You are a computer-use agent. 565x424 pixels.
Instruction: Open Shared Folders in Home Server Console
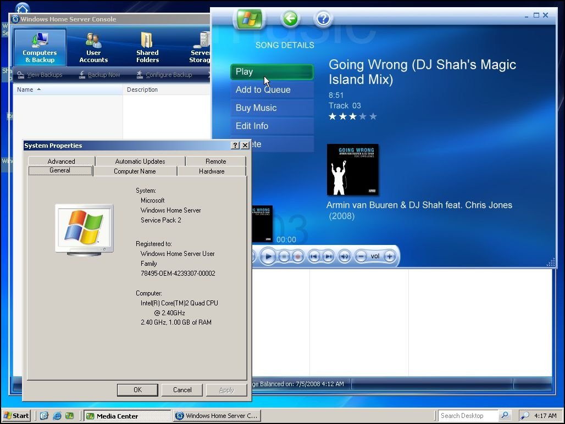pyautogui.click(x=147, y=48)
